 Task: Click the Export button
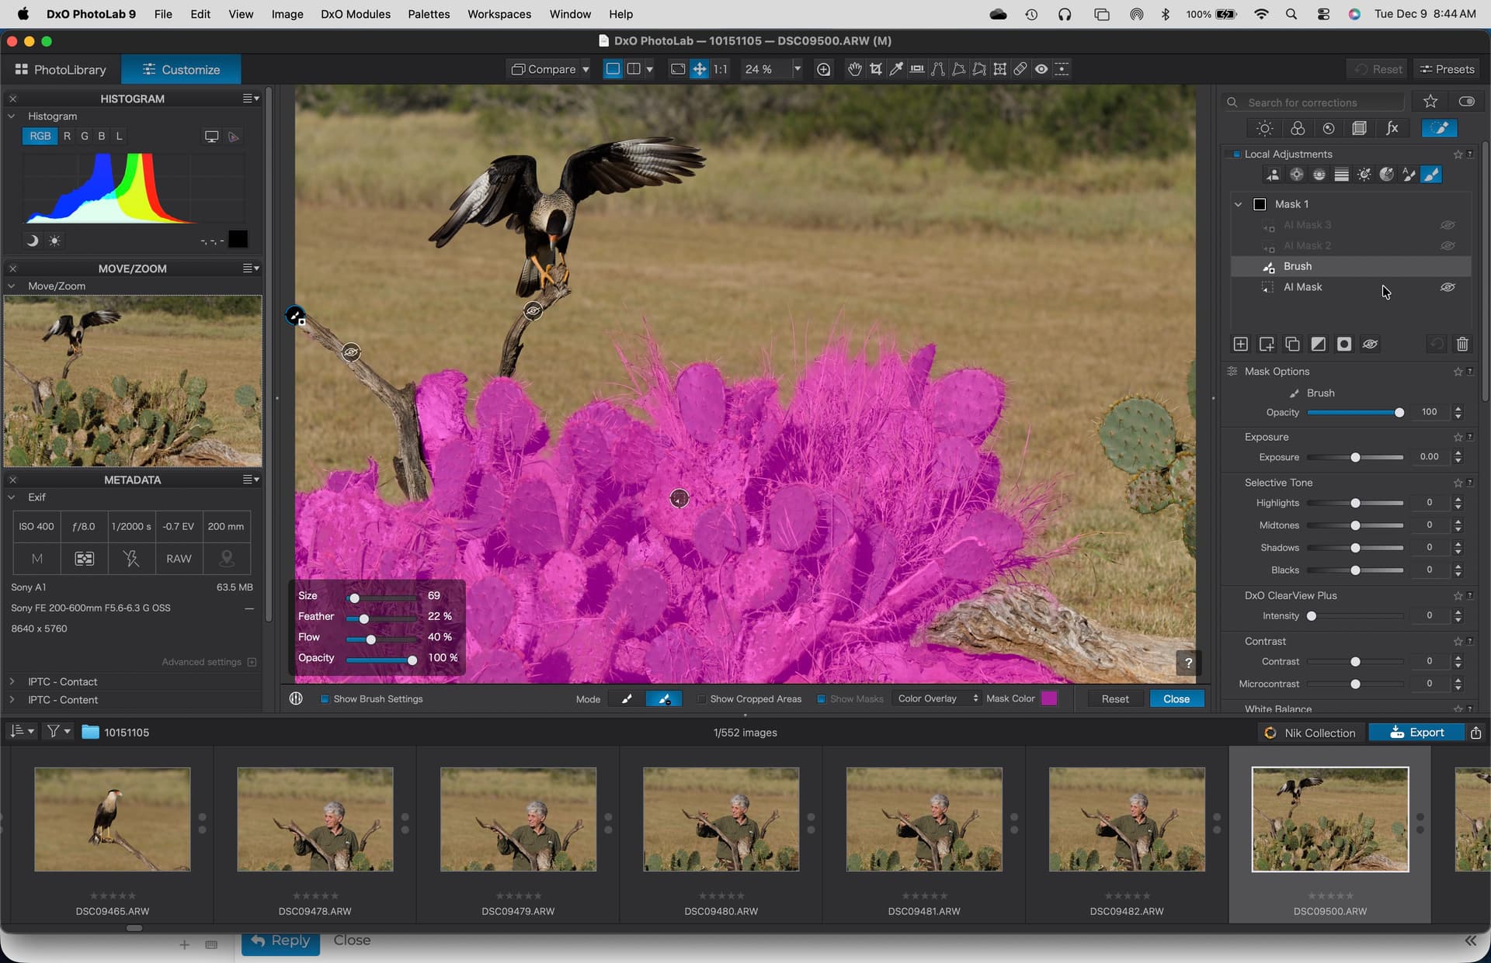[x=1416, y=733]
